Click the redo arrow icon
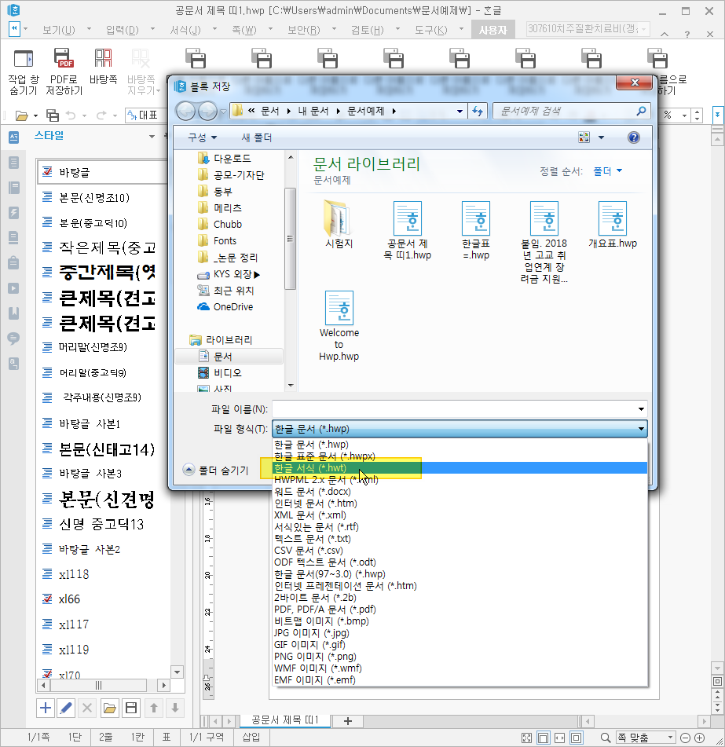 coord(101,115)
